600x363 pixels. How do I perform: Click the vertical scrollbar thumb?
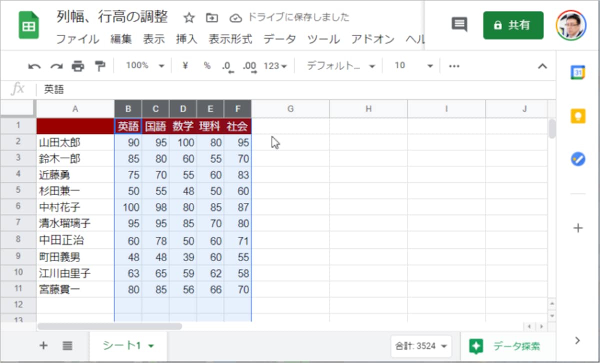click(552, 128)
